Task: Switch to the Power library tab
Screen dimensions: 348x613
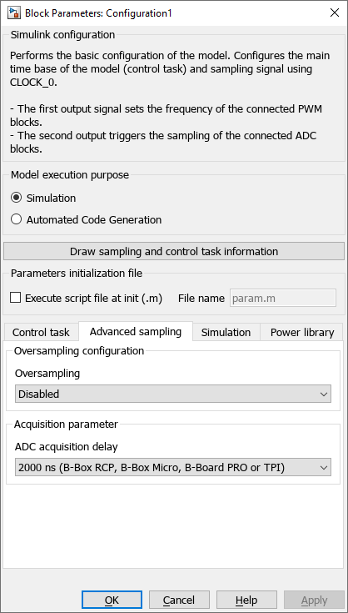Action: tap(302, 332)
